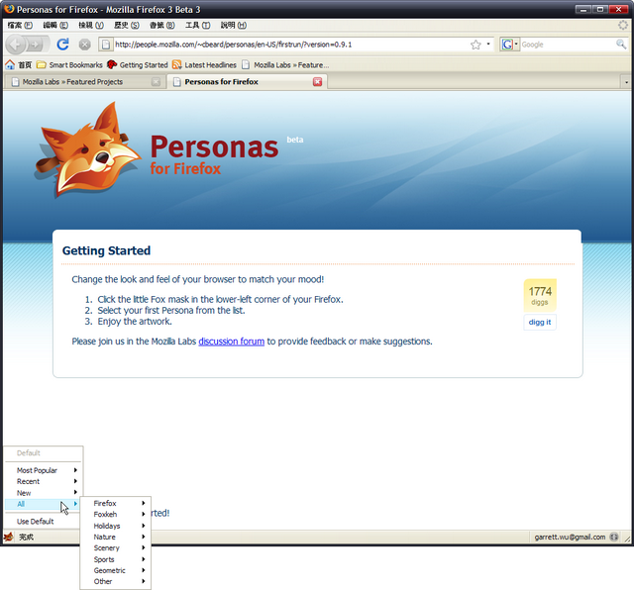Click the search magnifier icon
This screenshot has width=634, height=590.
click(621, 44)
